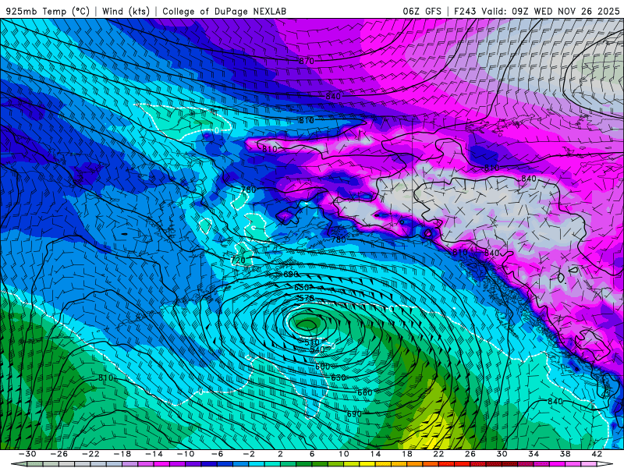This screenshot has height=468, width=624.
Task: Click the "F243" forecast hour text
Action: [465, 12]
